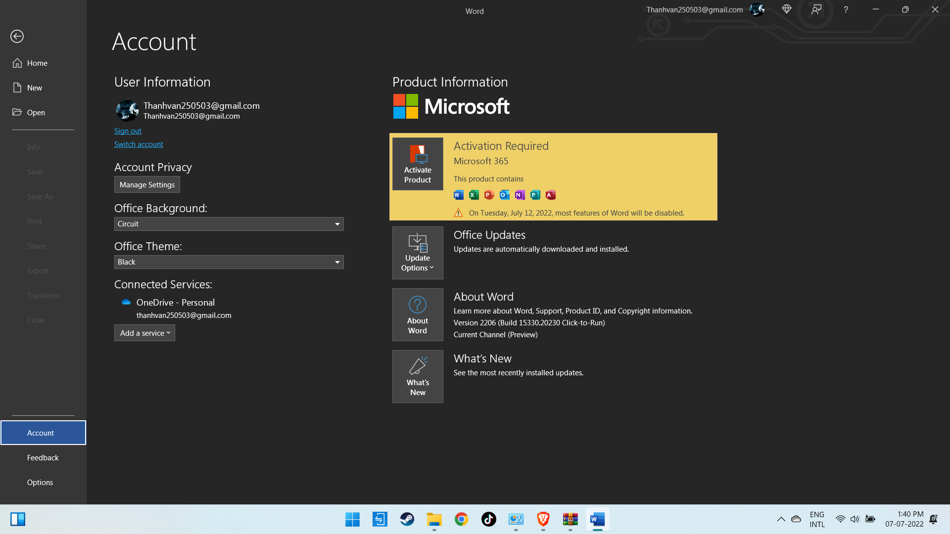Open TikTok from the taskbar
The height and width of the screenshot is (534, 950).
coord(489,519)
